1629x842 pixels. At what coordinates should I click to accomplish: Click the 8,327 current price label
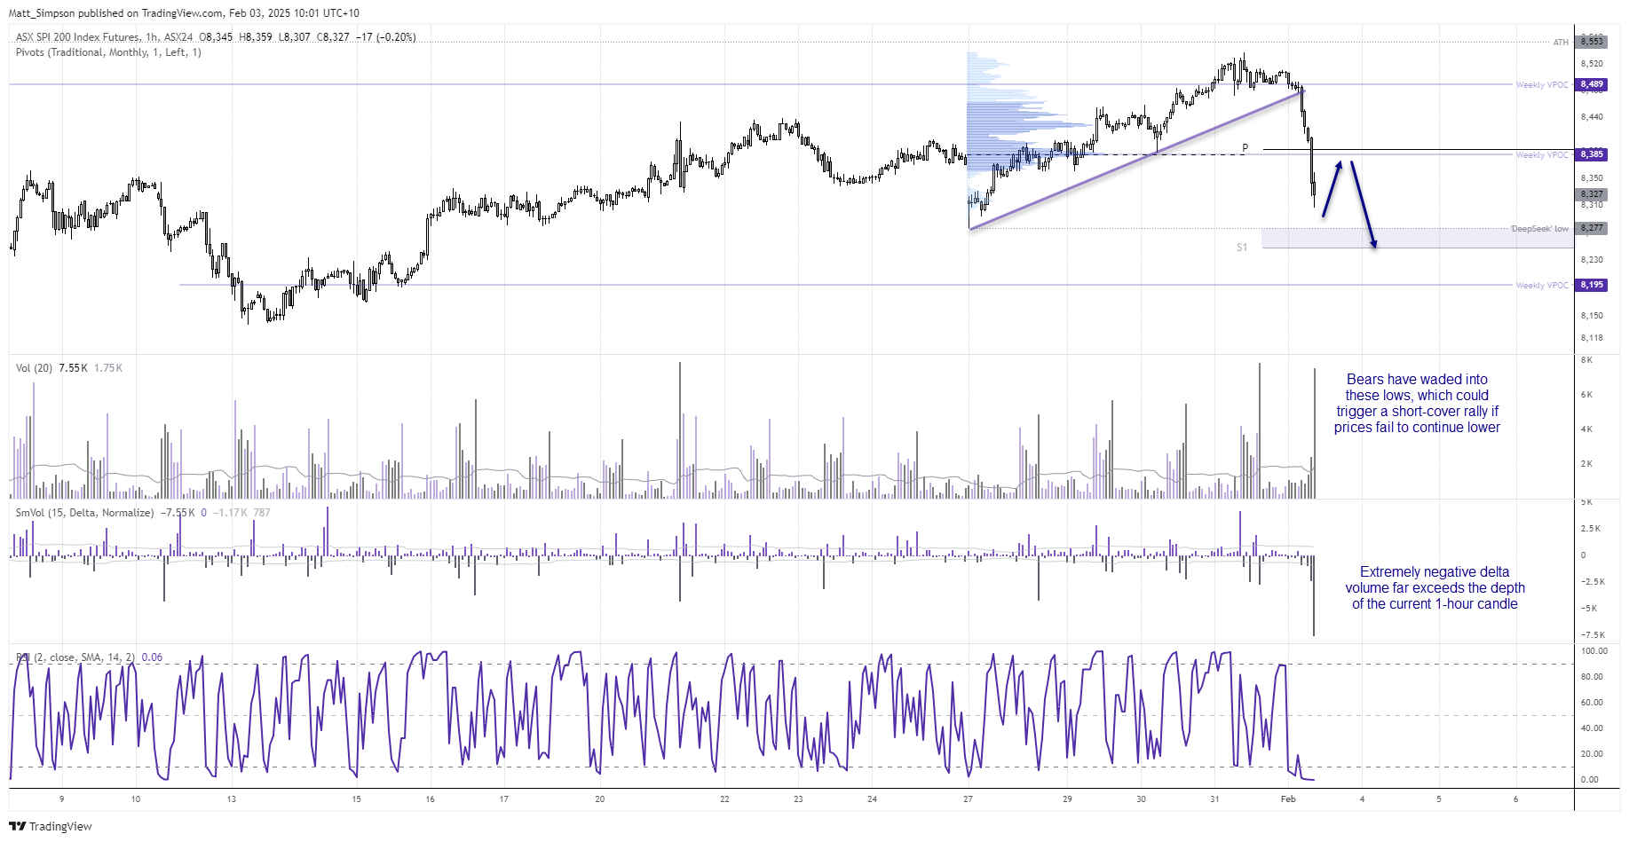[x=1591, y=194]
